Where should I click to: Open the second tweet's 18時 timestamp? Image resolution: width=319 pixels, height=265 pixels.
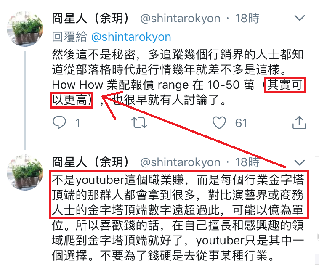[247, 162]
